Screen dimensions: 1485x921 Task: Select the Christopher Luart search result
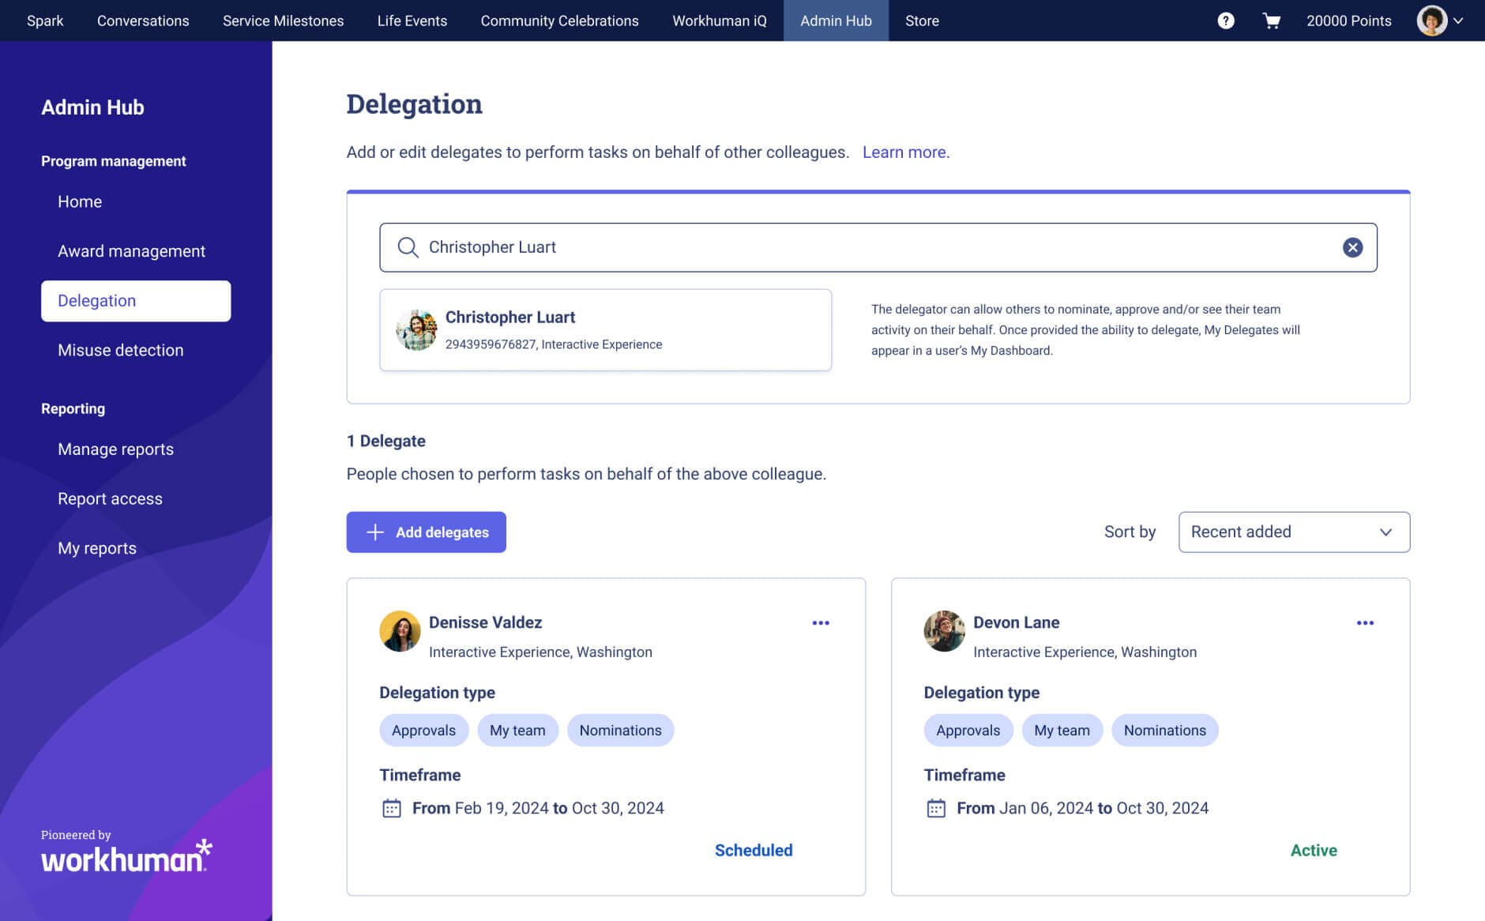605,329
